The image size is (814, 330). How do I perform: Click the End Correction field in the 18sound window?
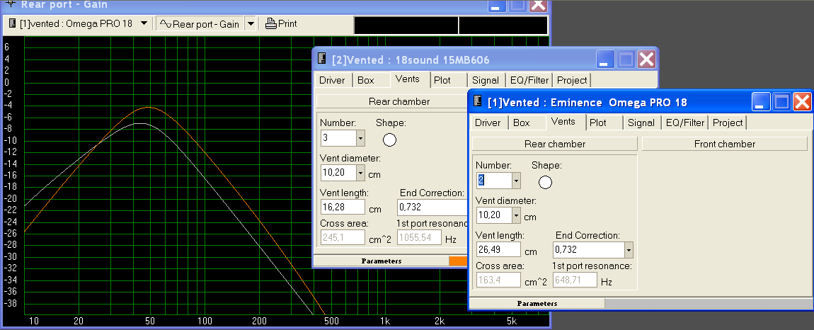432,207
